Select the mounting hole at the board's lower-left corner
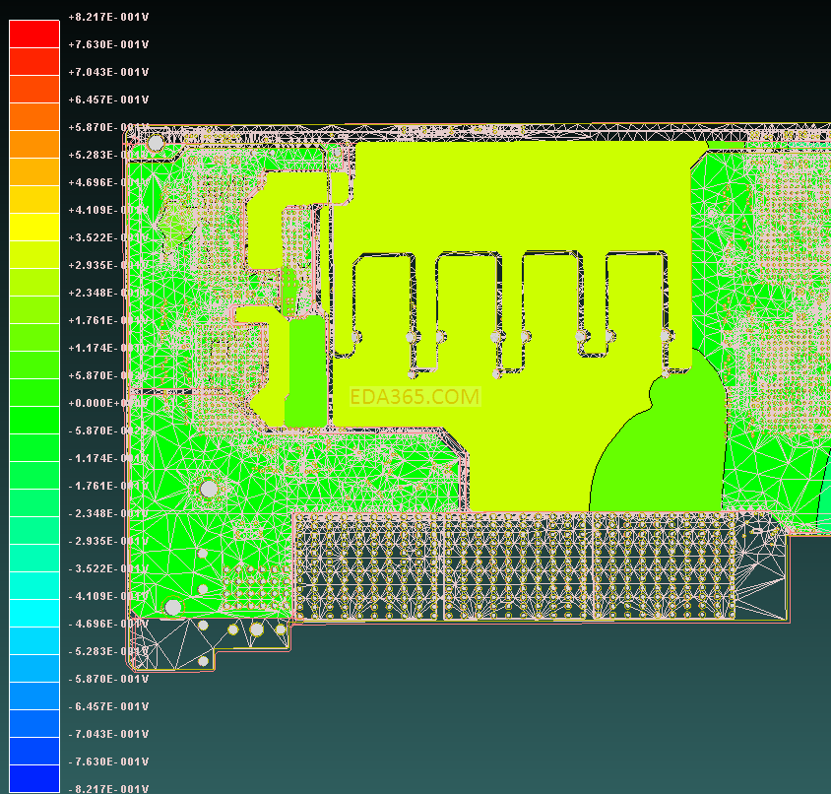Viewport: 831px width, 794px height. click(x=172, y=607)
